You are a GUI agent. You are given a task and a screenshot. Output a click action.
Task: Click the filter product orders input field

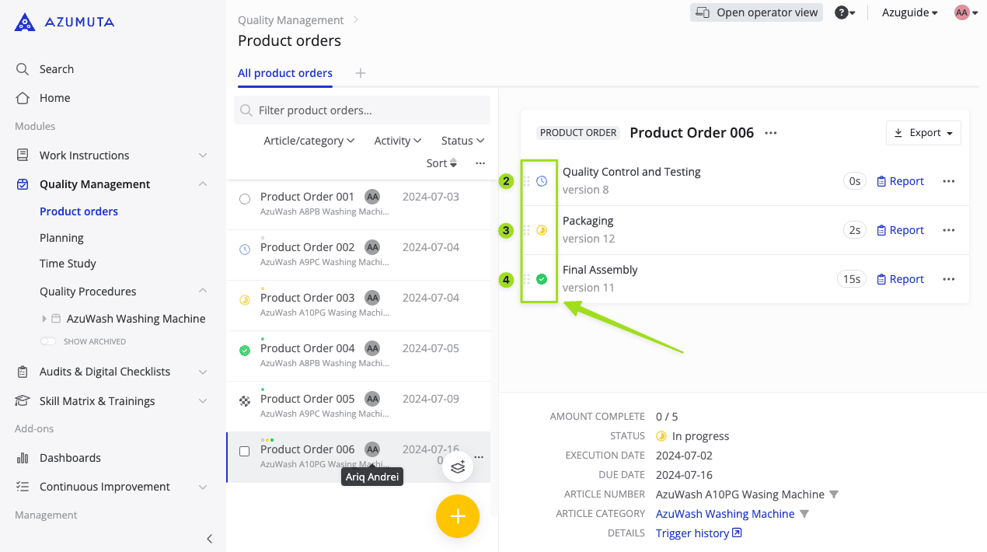tap(361, 110)
